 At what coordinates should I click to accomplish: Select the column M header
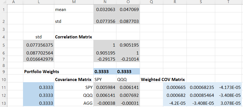[74, 2]
